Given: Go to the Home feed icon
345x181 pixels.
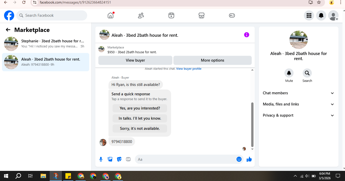Looking at the screenshot, I should [111, 15].
